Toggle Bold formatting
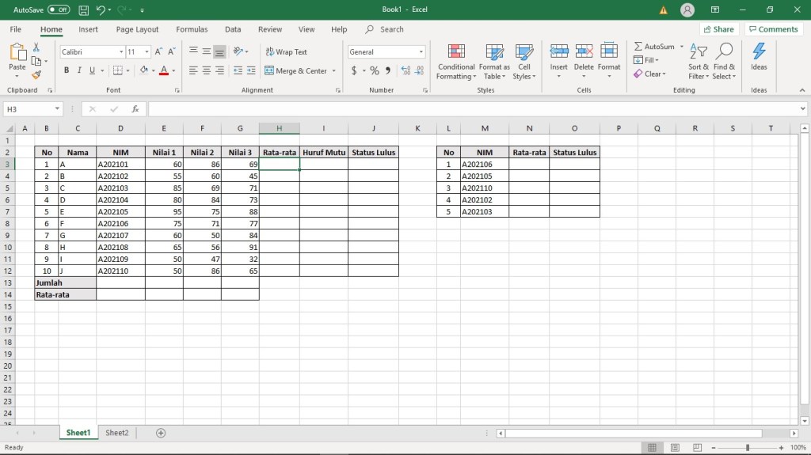This screenshot has height=455, width=811. coord(67,70)
